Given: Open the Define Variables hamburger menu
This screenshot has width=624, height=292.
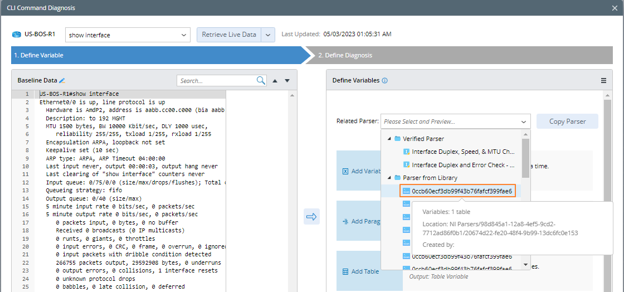Looking at the screenshot, I should 604,80.
